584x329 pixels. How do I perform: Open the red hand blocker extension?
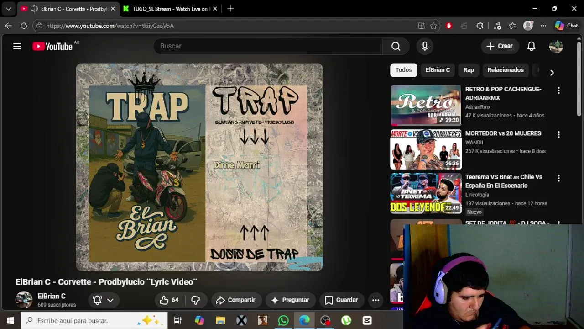[449, 26]
